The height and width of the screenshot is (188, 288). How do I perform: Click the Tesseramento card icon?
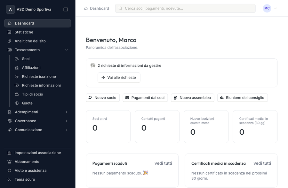click(x=10, y=50)
